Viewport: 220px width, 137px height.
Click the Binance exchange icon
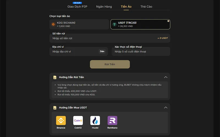[x=61, y=121]
